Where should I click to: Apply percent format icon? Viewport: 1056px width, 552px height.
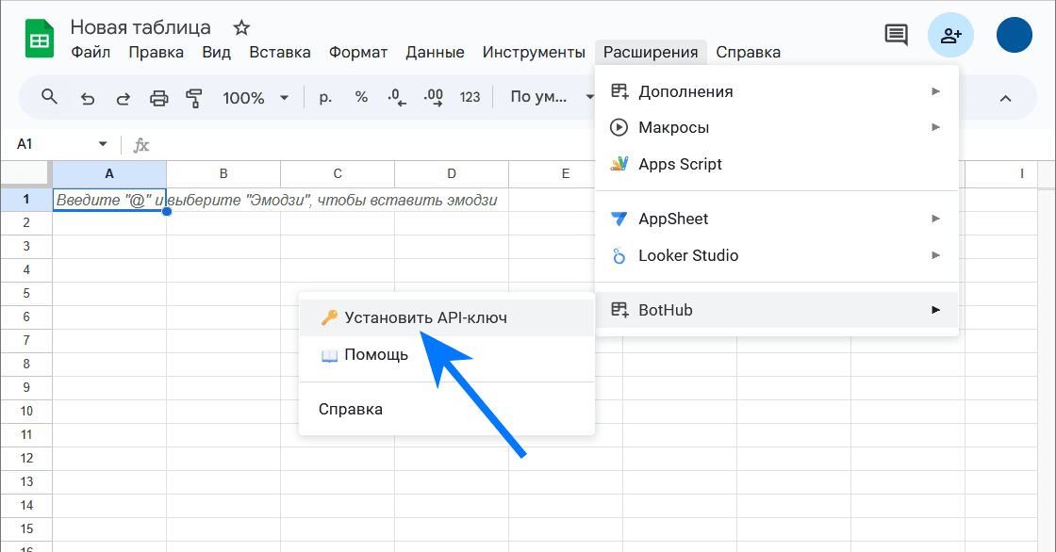click(361, 97)
